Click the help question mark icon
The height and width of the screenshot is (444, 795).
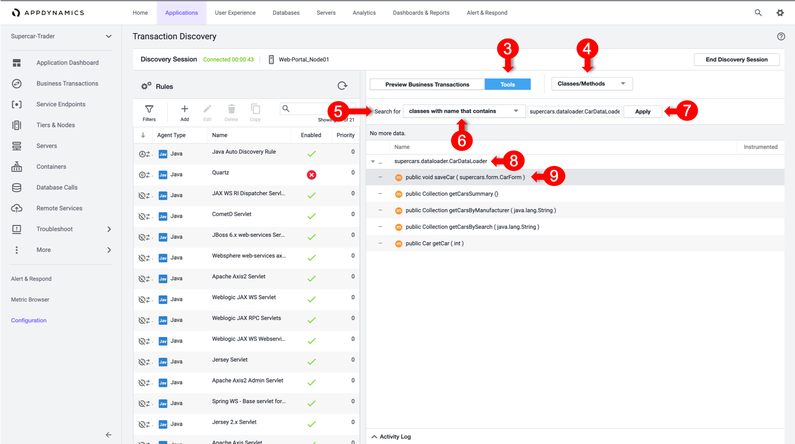point(781,36)
